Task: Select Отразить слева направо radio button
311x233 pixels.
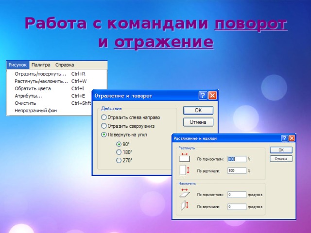Action: coord(104,117)
